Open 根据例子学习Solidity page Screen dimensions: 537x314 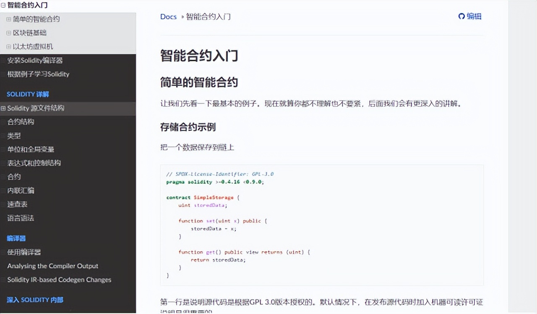[x=38, y=74]
